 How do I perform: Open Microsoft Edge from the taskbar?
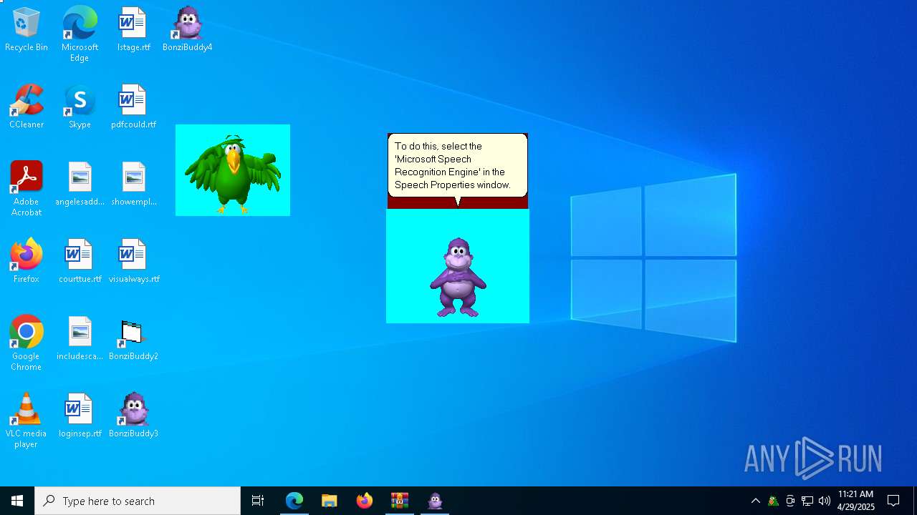(294, 501)
